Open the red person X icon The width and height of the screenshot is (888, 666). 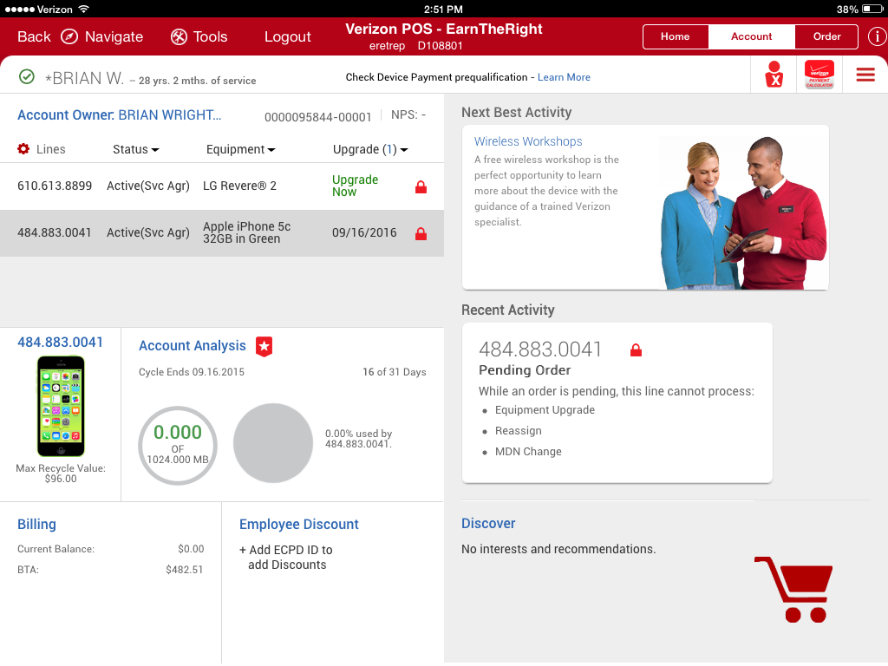(x=774, y=75)
